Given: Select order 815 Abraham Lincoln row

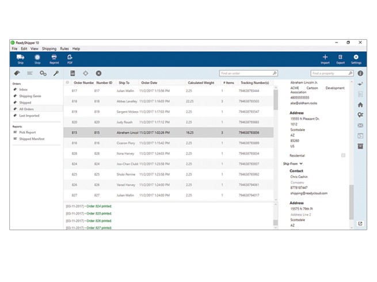Looking at the screenshot, I should click(168, 132).
